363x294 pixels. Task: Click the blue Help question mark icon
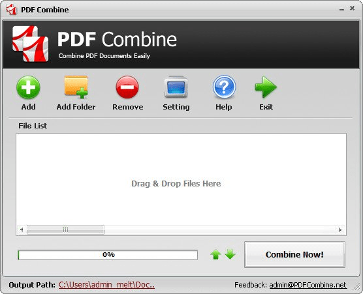(224, 87)
